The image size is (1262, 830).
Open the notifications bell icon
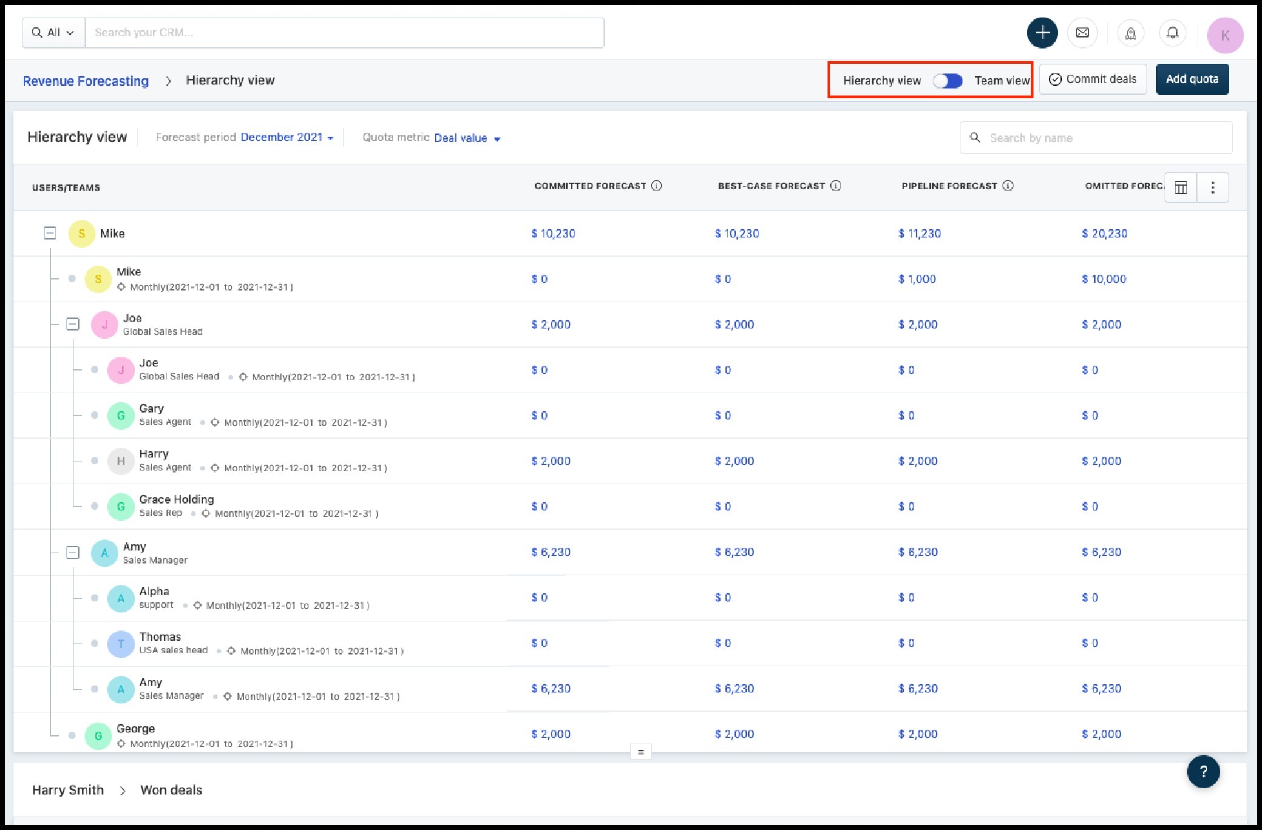1172,33
